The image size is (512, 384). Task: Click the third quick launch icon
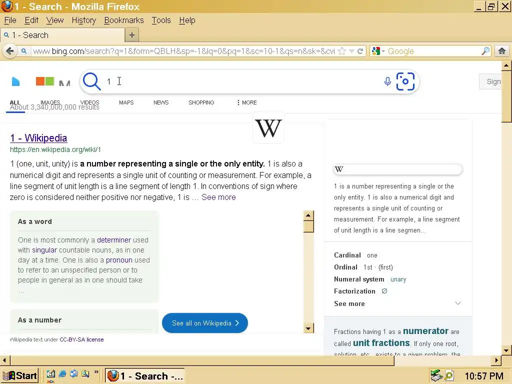coord(74,374)
